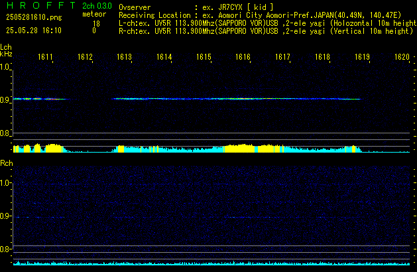Viewport: 417px width, 272px height.
Task: Click the Ovserver JR7CYX line
Action: point(196,7)
